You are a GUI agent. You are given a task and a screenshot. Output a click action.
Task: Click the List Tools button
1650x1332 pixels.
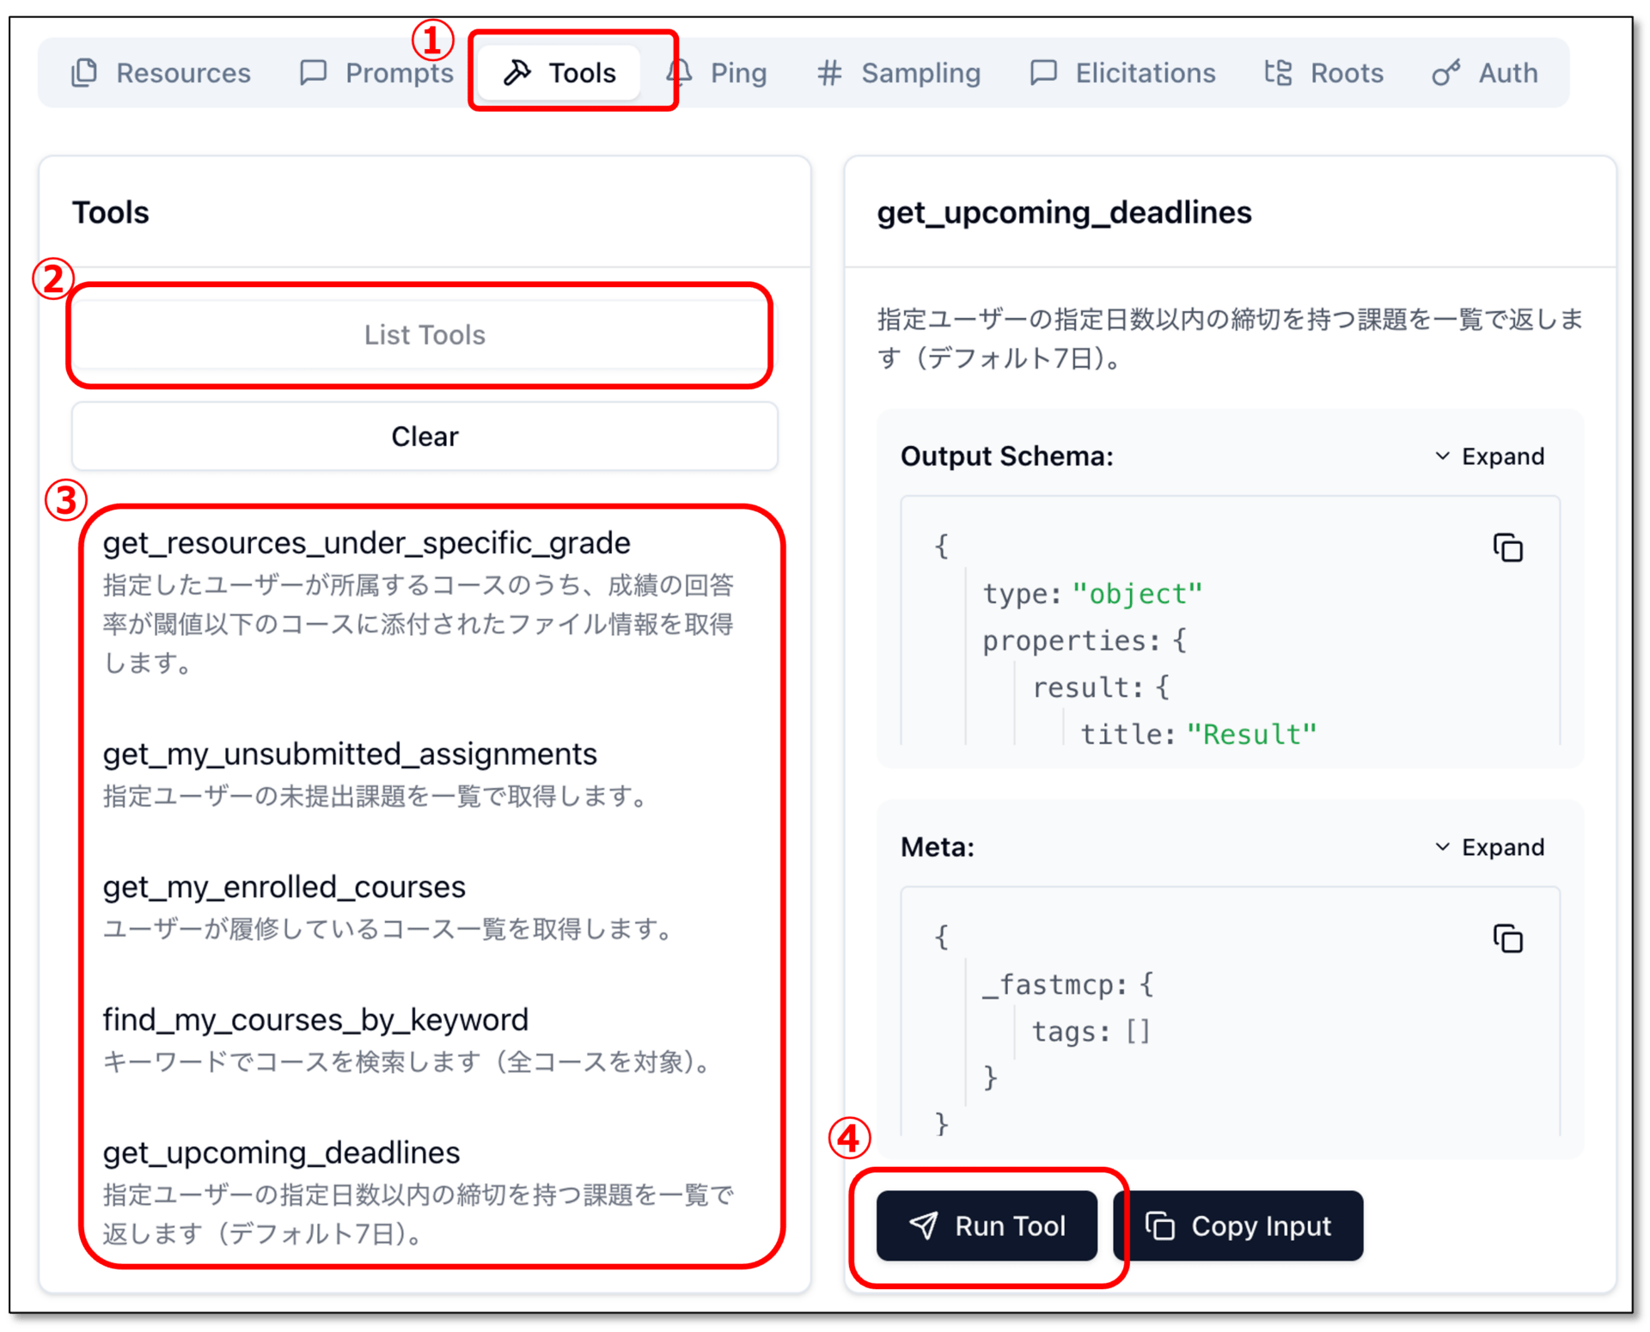[x=425, y=335]
